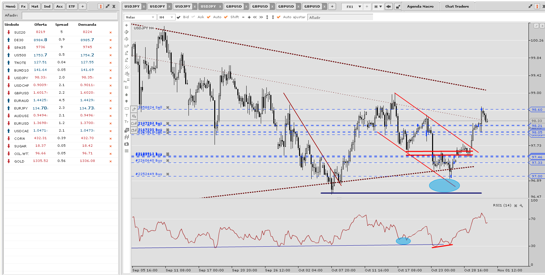Click the camera screenshot icon in chart toolbar

click(126, 144)
